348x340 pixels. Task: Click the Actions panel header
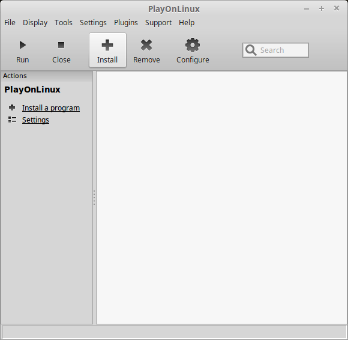click(x=47, y=76)
